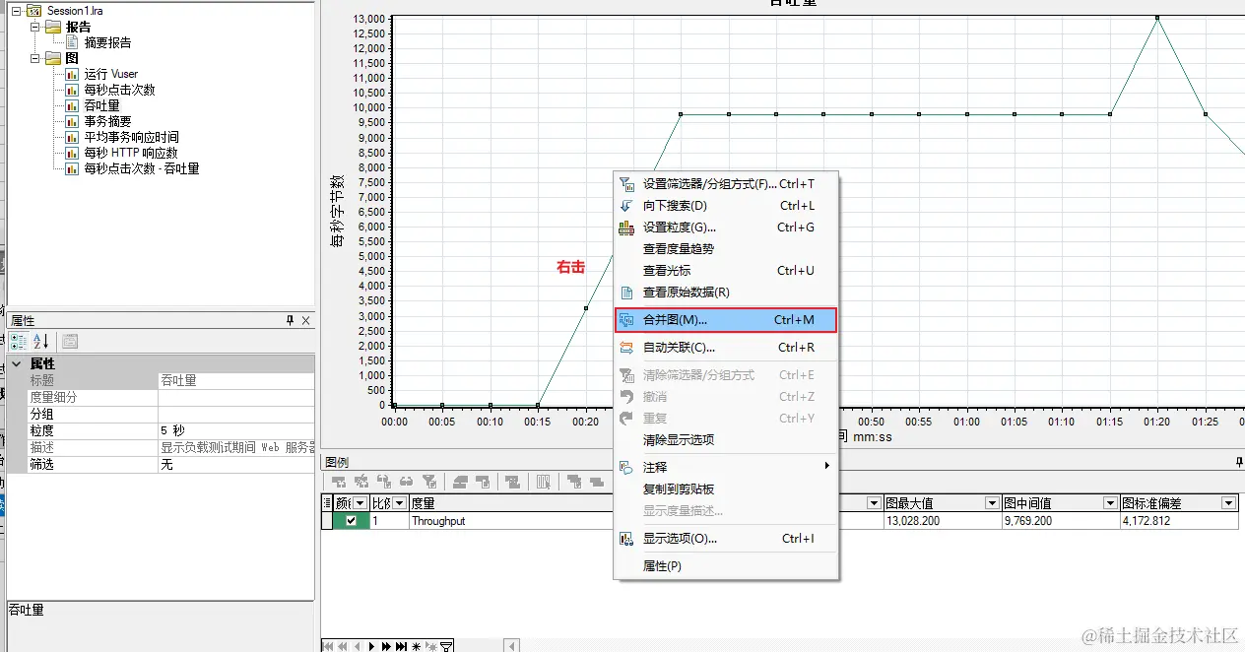Viewport: 1245px width, 652px height.
Task: Choose 复制到剪贴板 menu entry
Action: pyautogui.click(x=726, y=489)
